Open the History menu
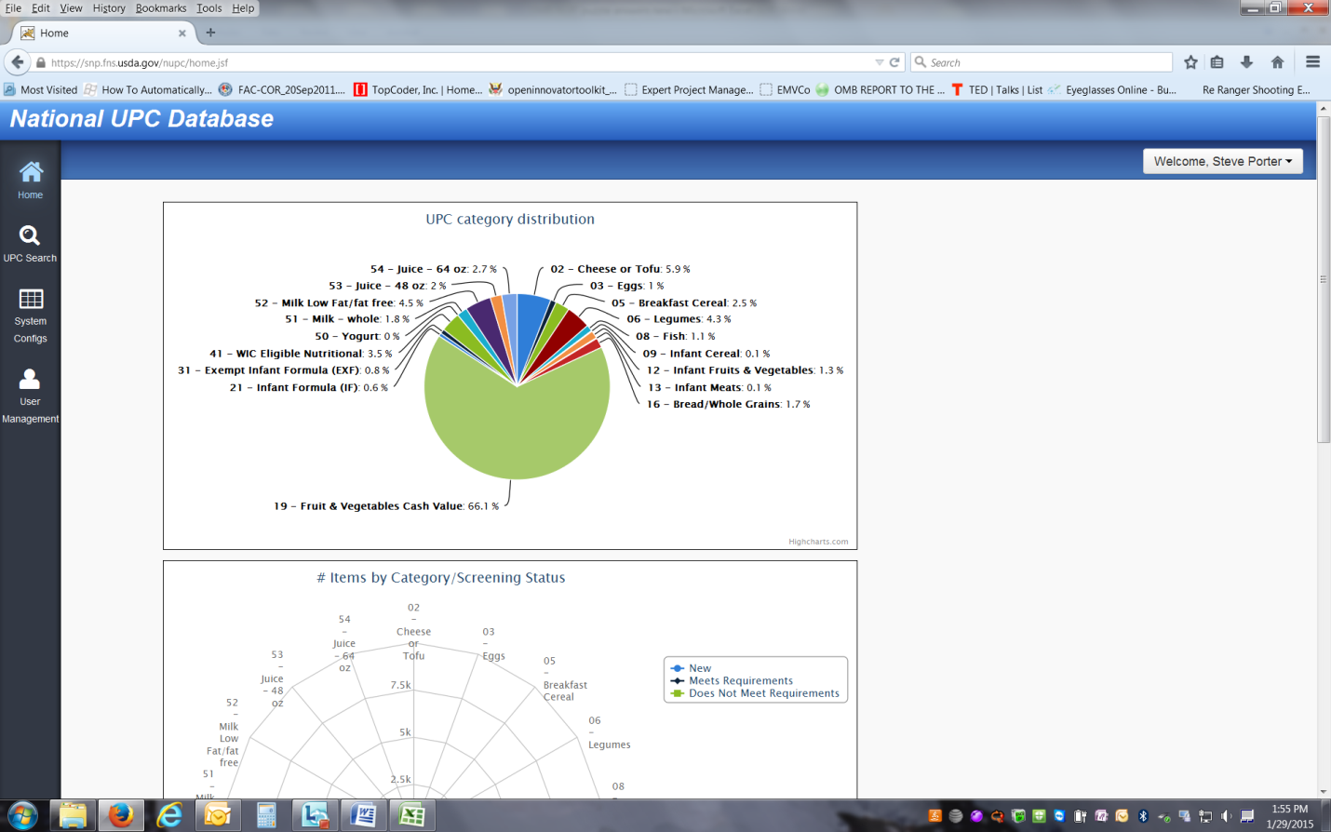 pyautogui.click(x=109, y=8)
